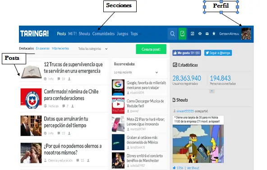Click the open book post thumbnail

coord(31,72)
